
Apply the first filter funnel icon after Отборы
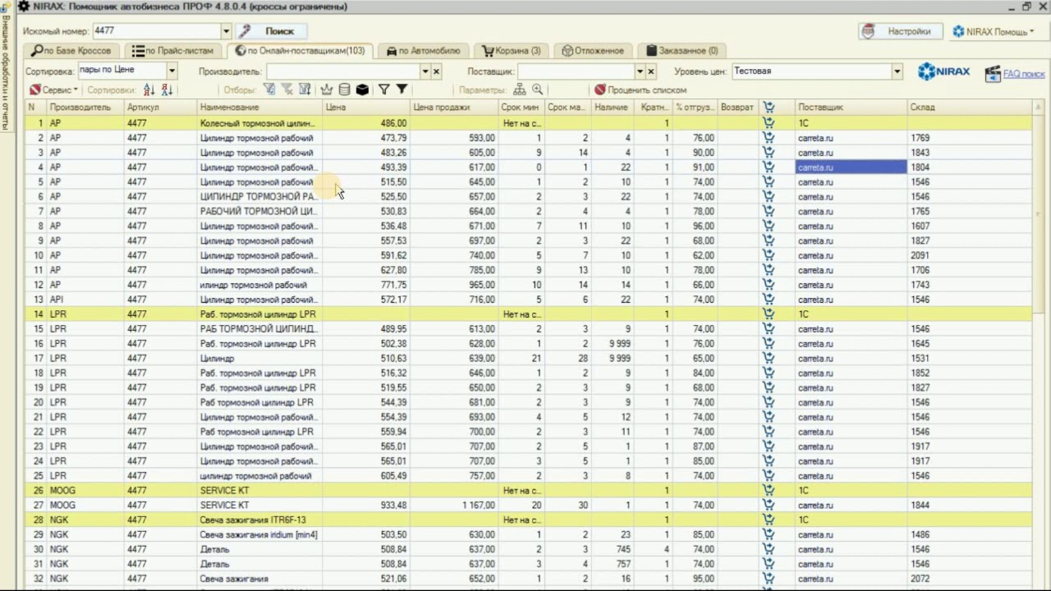coord(269,89)
